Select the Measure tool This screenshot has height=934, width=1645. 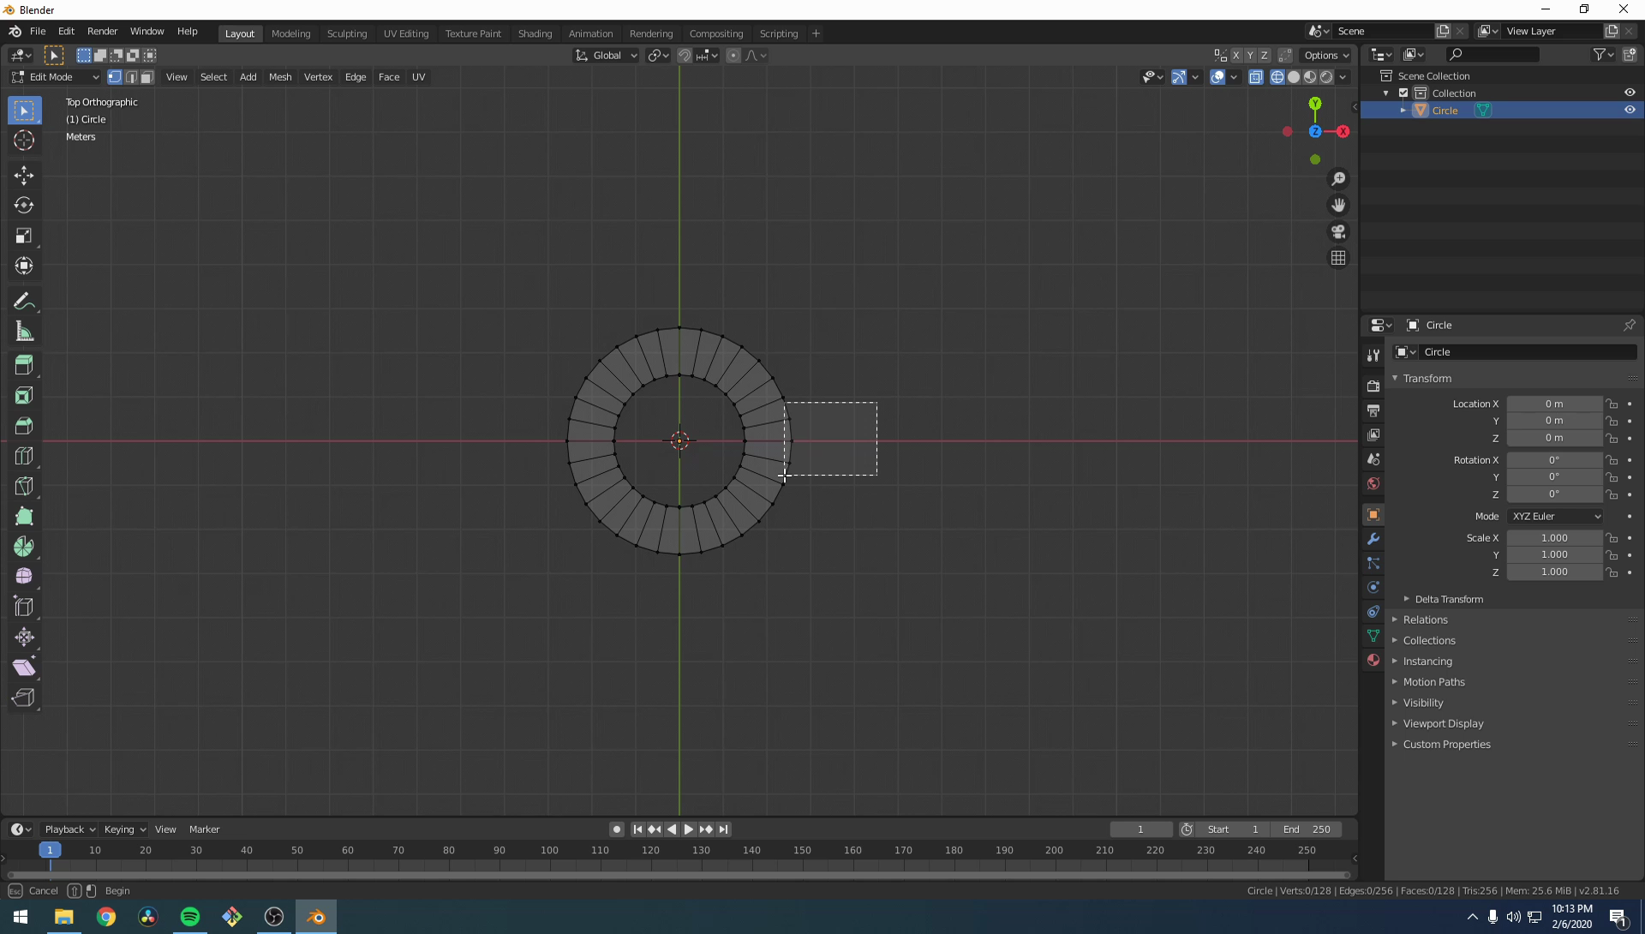click(24, 332)
